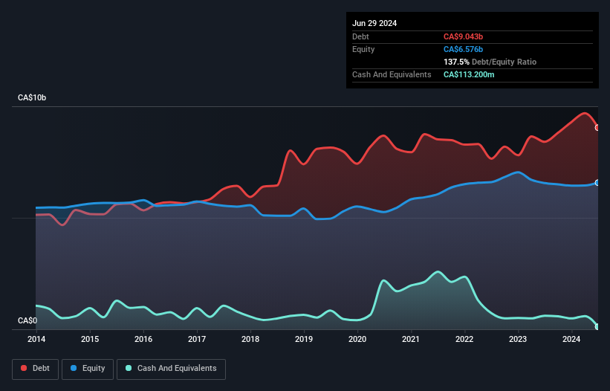Click the 2018 x-axis label
Image resolution: width=610 pixels, height=391 pixels.
tap(250, 339)
